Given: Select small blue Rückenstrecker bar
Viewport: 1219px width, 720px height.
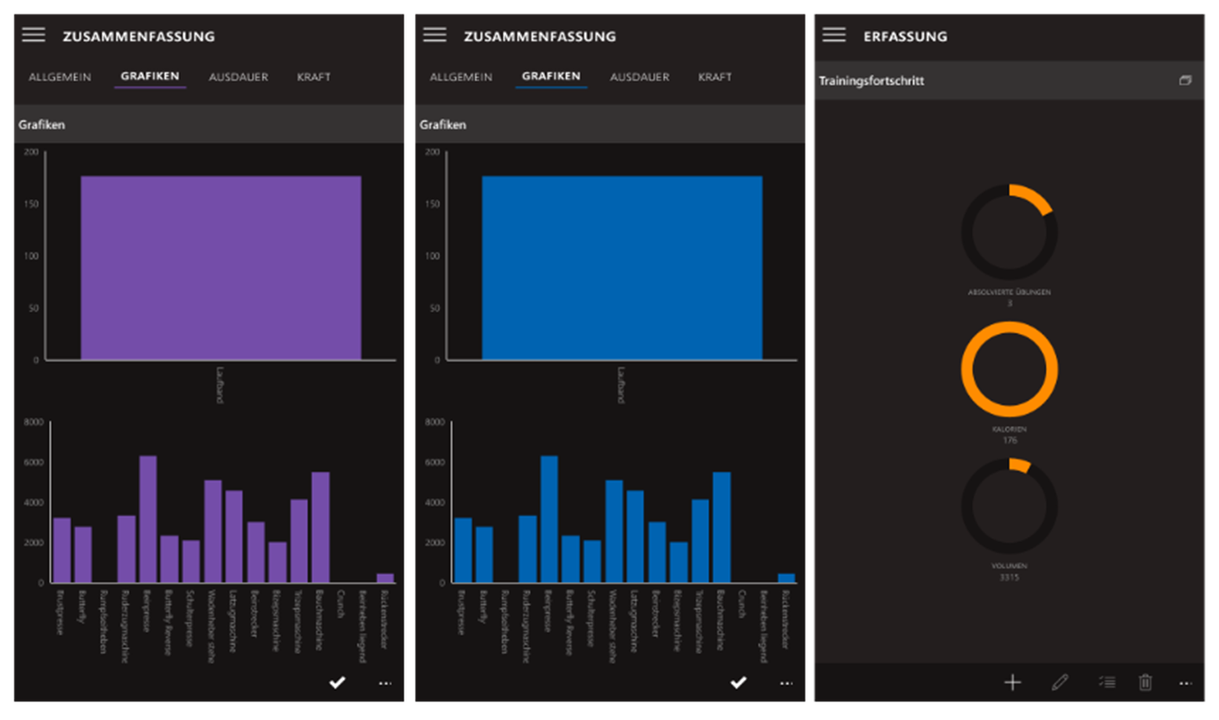Looking at the screenshot, I should (x=787, y=578).
